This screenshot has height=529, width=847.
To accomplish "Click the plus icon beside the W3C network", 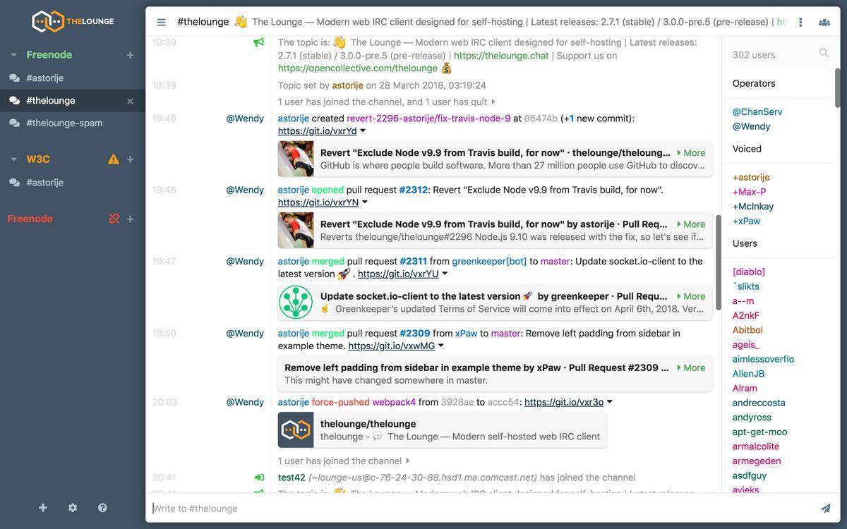I will click(130, 159).
